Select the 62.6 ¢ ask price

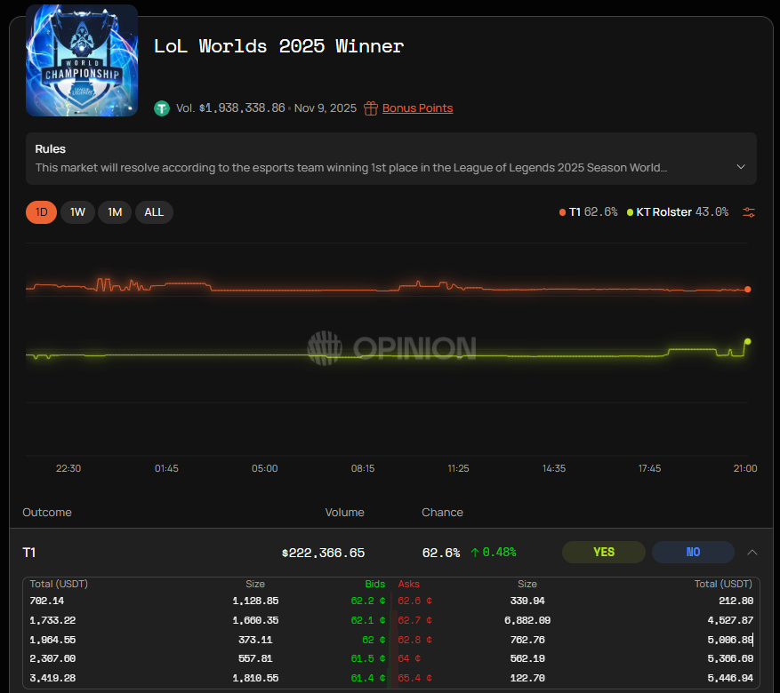coord(414,601)
